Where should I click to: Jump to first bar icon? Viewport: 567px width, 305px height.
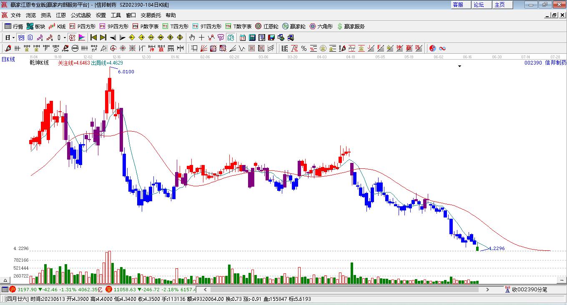tap(93, 37)
